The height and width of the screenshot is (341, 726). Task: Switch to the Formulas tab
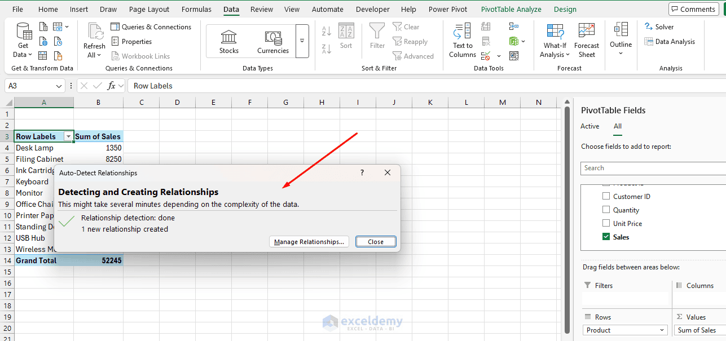pos(196,9)
